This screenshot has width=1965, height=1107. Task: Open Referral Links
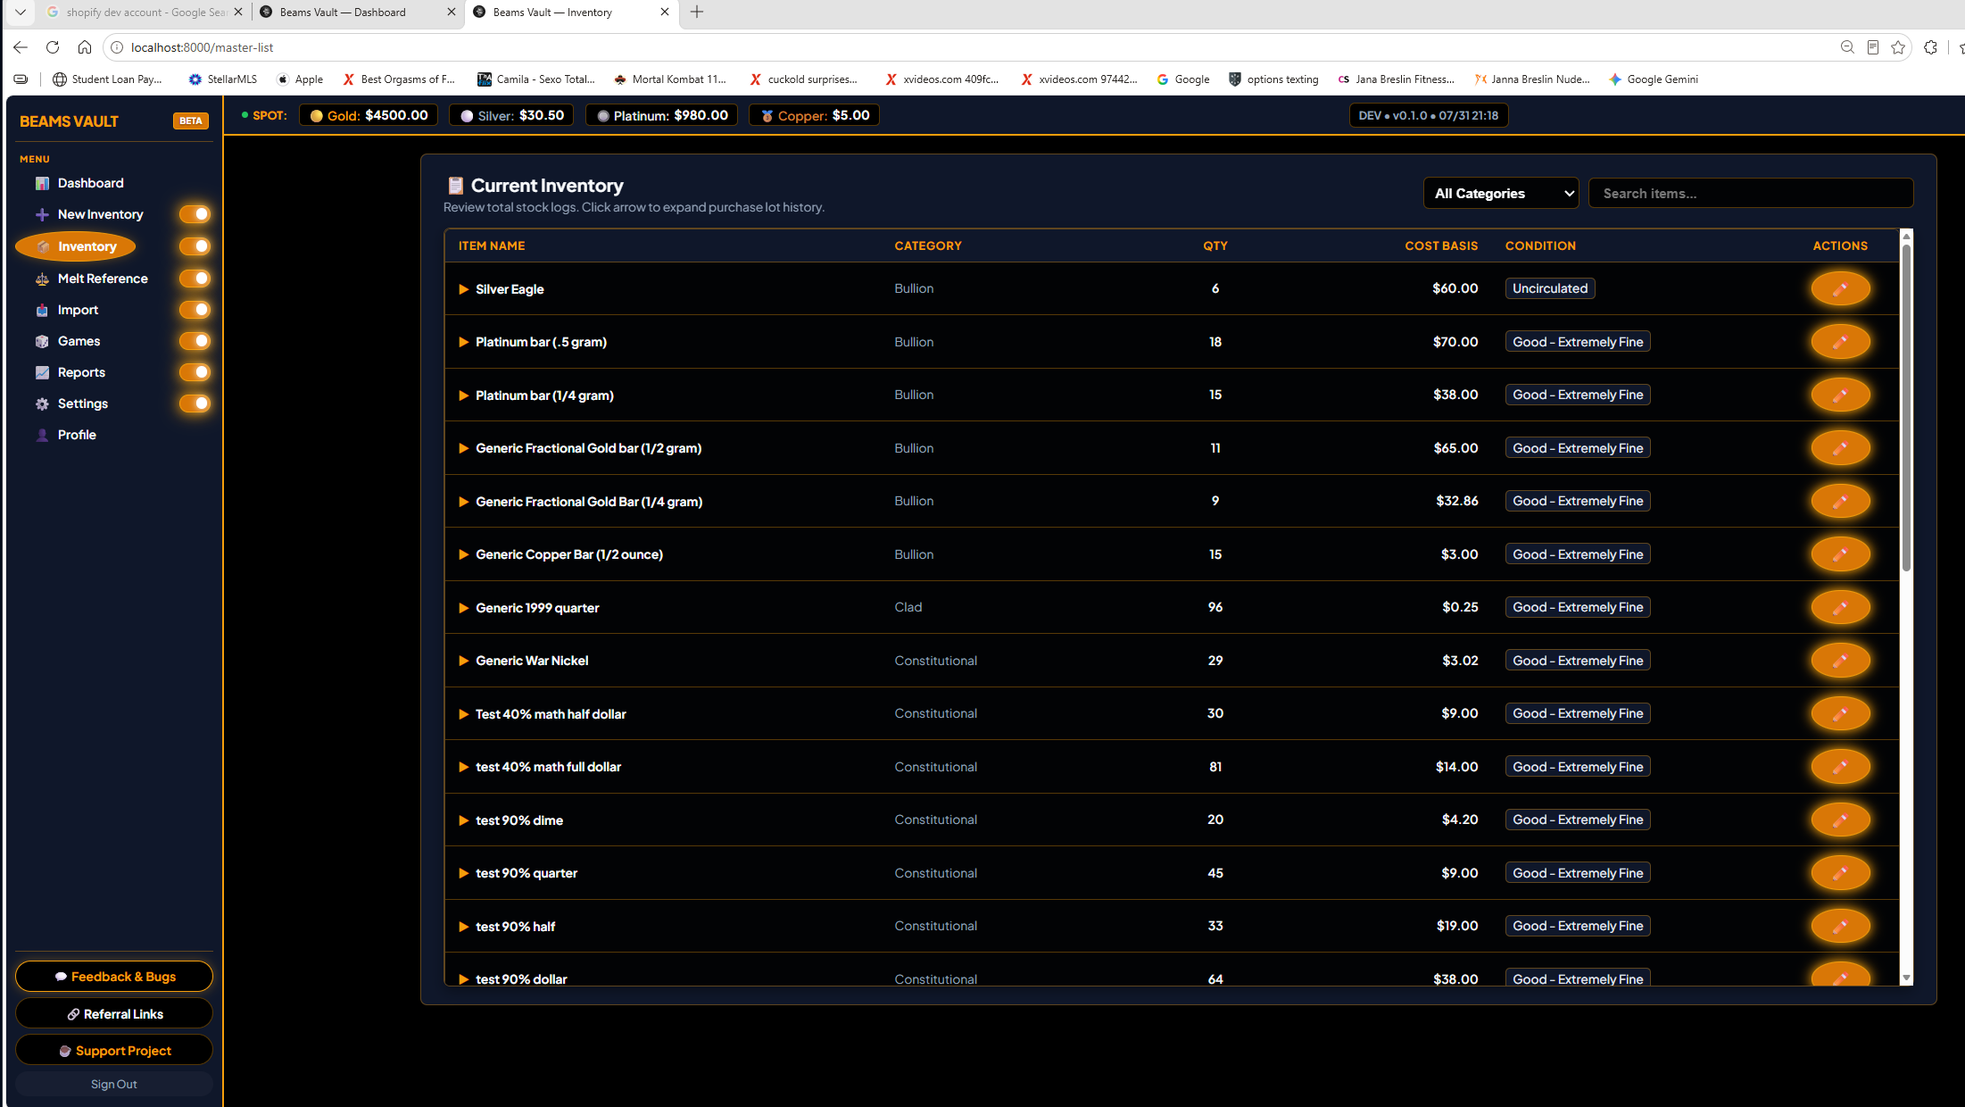click(x=114, y=1014)
